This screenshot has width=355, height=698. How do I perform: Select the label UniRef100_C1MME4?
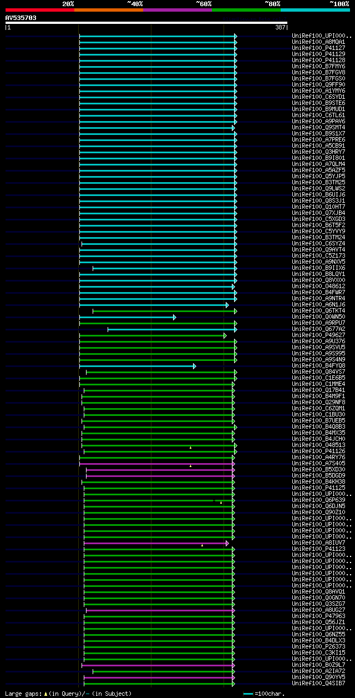pyautogui.click(x=318, y=384)
